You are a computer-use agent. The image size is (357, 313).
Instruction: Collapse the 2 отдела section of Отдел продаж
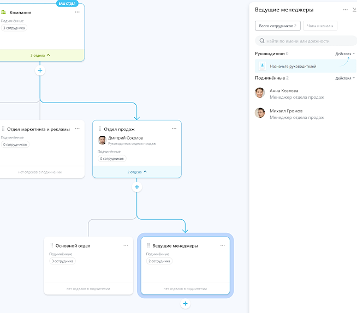click(137, 172)
